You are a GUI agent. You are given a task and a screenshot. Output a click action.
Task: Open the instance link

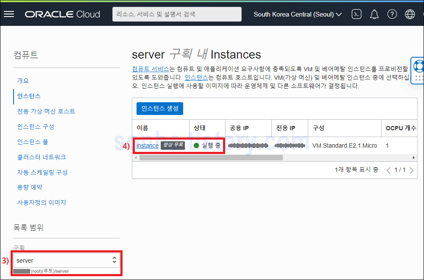click(148, 146)
